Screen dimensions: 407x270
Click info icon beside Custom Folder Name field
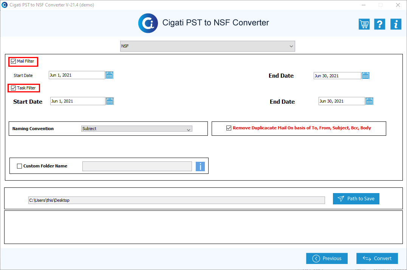point(200,166)
